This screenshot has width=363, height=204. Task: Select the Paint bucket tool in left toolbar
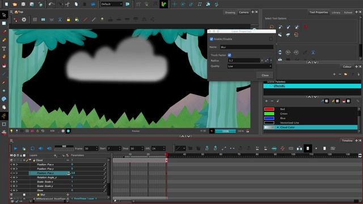[4, 66]
